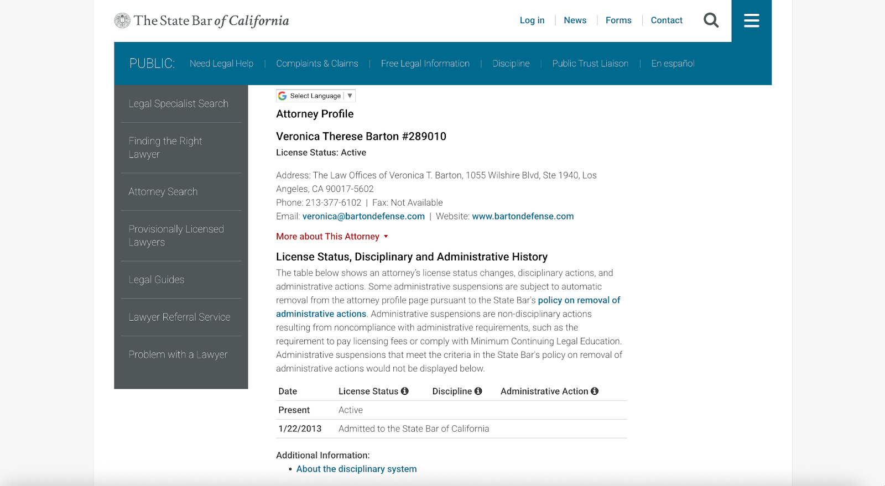
Task: Click The State Bar of California title
Action: coord(211,20)
